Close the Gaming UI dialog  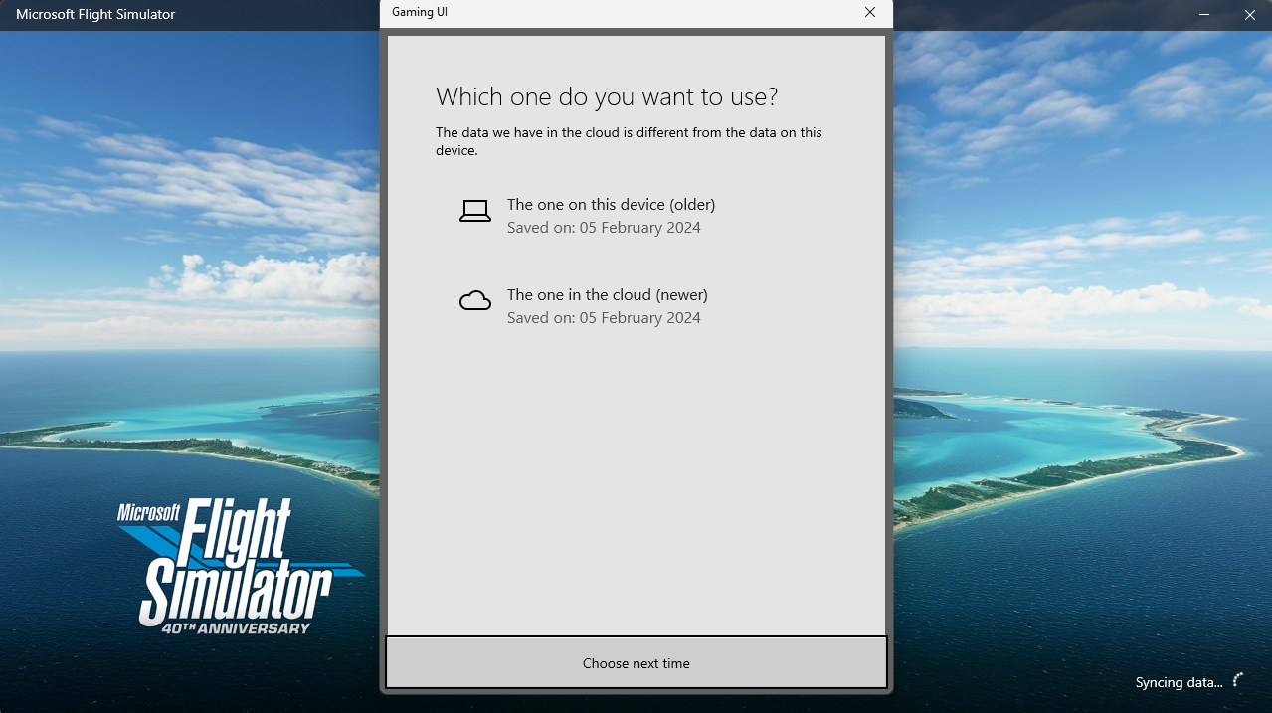[870, 12]
